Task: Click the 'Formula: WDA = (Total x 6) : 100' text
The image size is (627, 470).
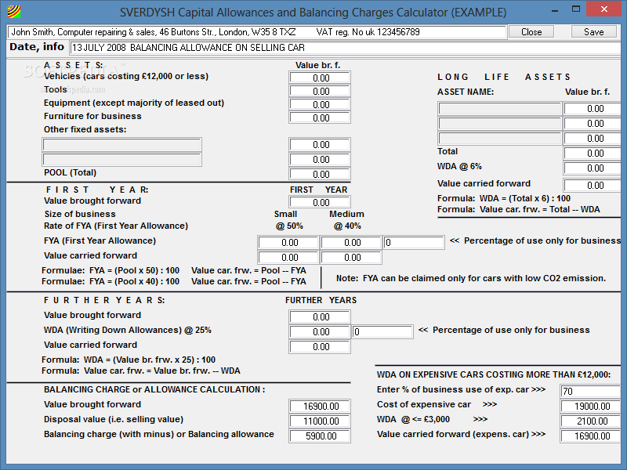Action: pos(504,198)
